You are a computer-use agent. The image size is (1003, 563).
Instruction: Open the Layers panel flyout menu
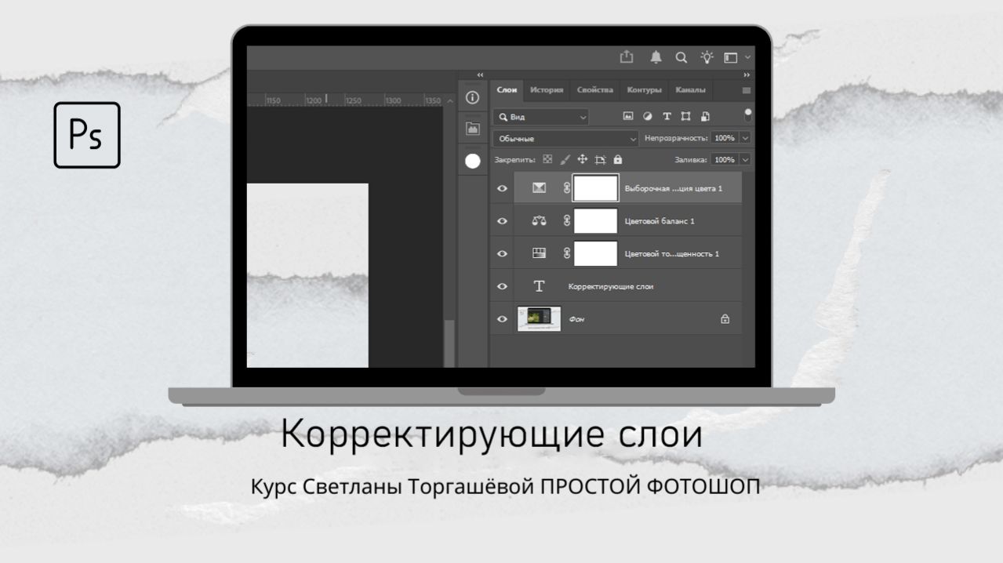pos(746,91)
